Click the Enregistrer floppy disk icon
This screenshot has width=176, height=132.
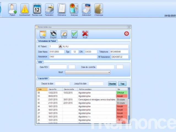click(53, 34)
